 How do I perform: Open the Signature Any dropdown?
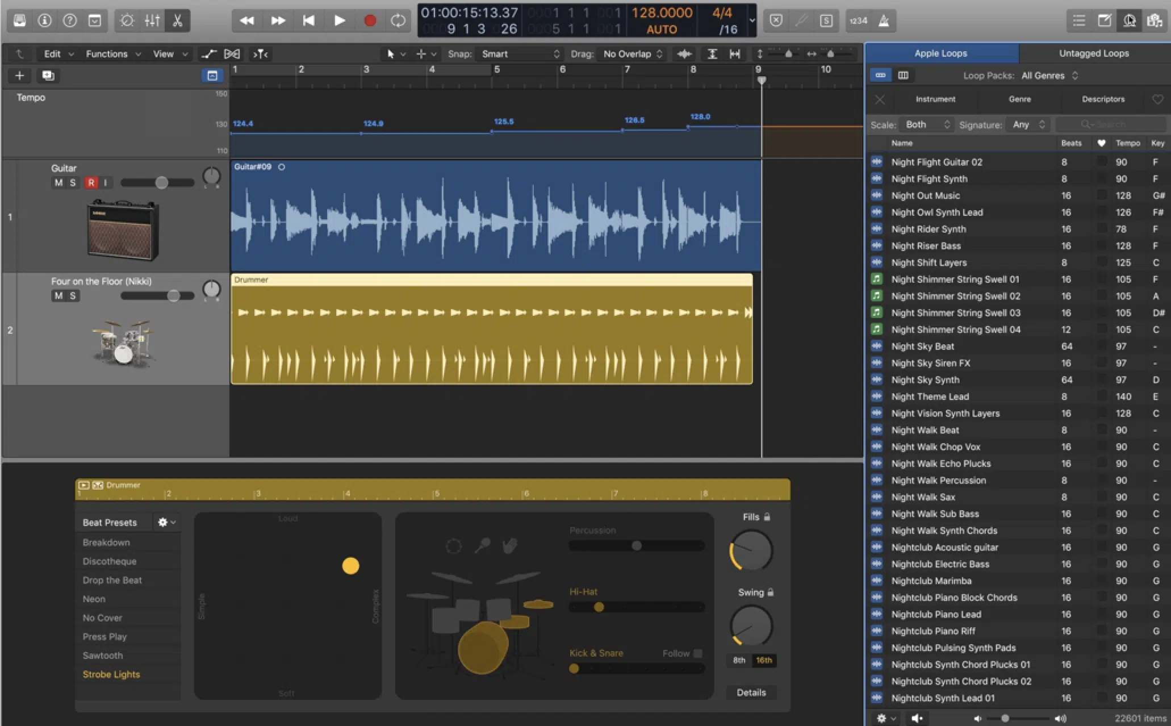1027,124
